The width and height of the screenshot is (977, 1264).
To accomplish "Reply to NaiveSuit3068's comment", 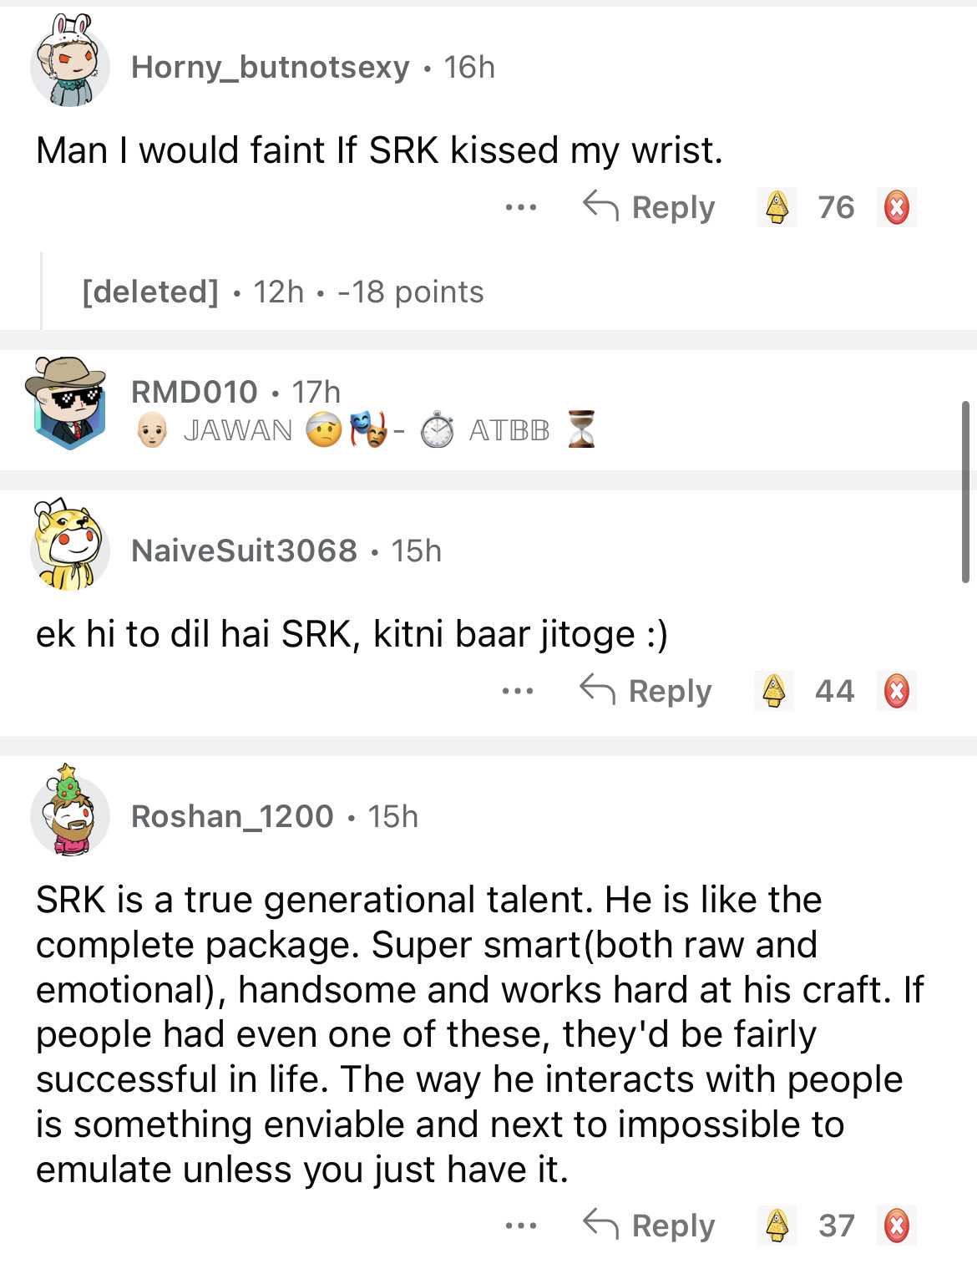I will pyautogui.click(x=646, y=691).
